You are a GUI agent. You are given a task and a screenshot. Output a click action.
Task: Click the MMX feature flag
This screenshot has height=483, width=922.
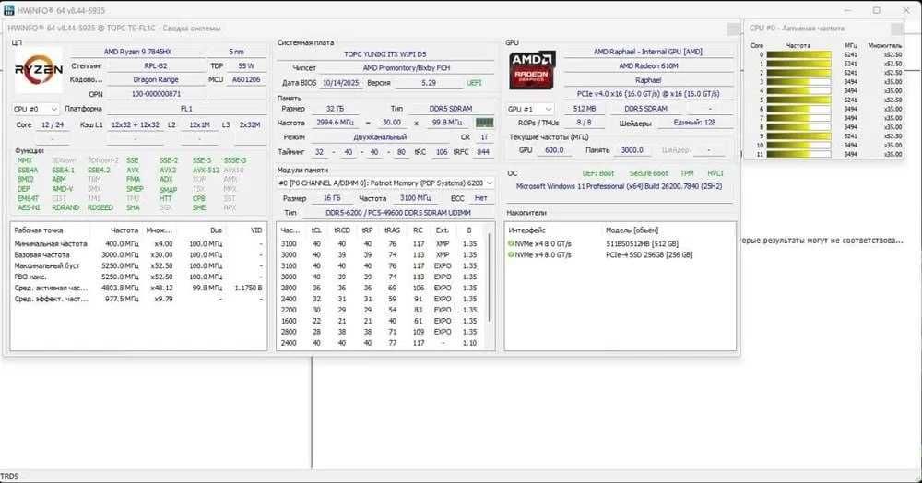(x=25, y=160)
